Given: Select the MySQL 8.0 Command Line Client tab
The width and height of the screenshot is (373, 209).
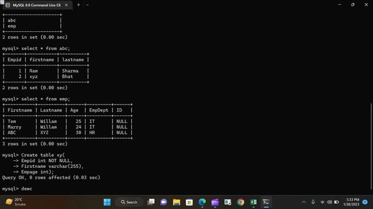Looking at the screenshot, I should click(x=37, y=5).
